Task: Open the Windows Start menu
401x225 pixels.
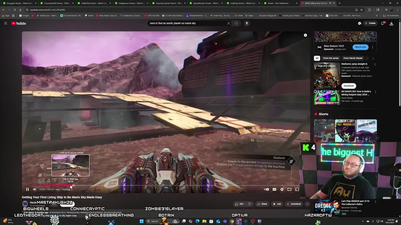Action: tap(142, 221)
